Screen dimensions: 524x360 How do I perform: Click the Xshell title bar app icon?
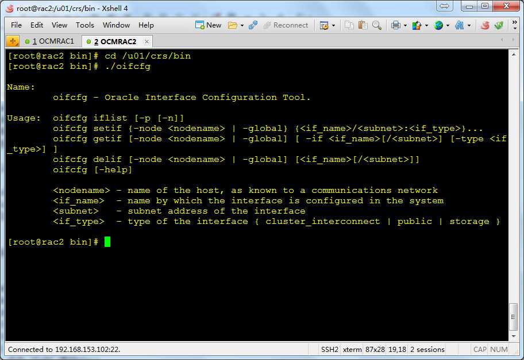[9, 9]
